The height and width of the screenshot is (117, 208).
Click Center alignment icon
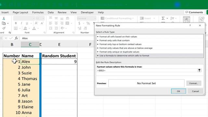56,23
